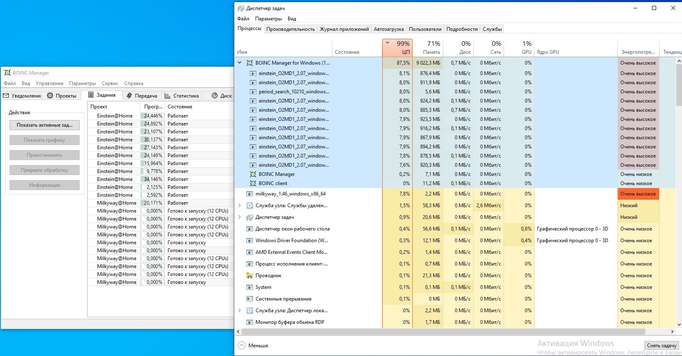Expand the Служба узла: Службы удален... row
This screenshot has height=356, width=682.
[240, 206]
